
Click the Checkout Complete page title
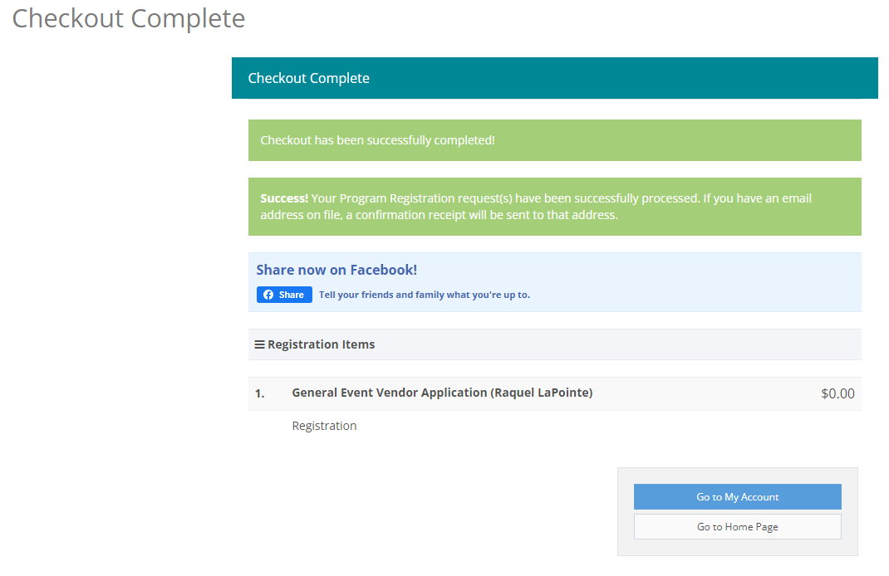[x=129, y=19]
